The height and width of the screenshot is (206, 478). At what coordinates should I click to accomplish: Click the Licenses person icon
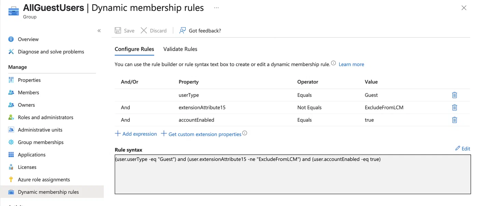pos(11,167)
